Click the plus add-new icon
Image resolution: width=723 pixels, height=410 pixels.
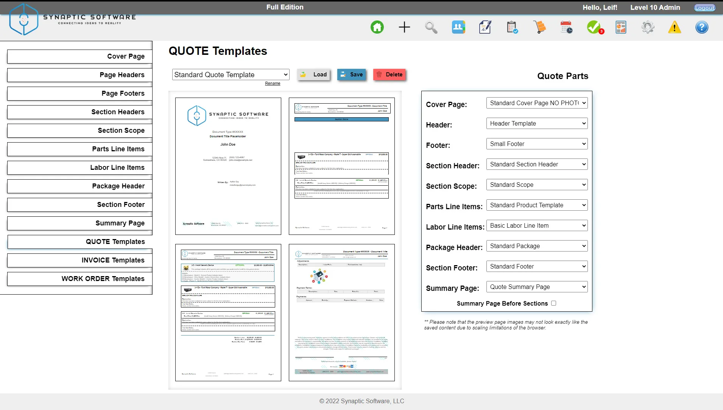[x=404, y=27]
